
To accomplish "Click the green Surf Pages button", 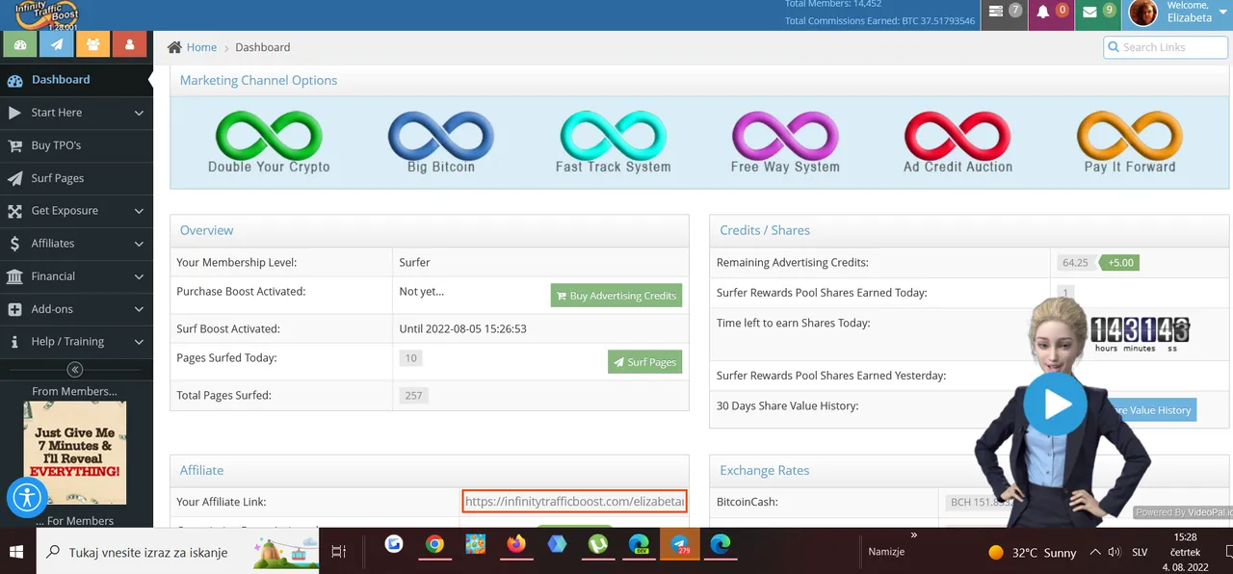I will [x=644, y=362].
